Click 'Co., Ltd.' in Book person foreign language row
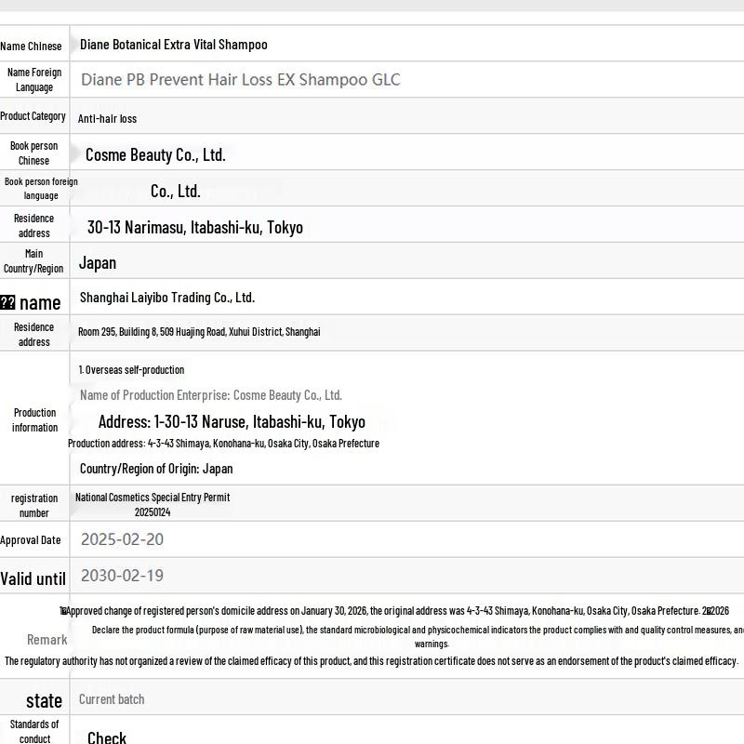744x744 pixels. pos(176,192)
